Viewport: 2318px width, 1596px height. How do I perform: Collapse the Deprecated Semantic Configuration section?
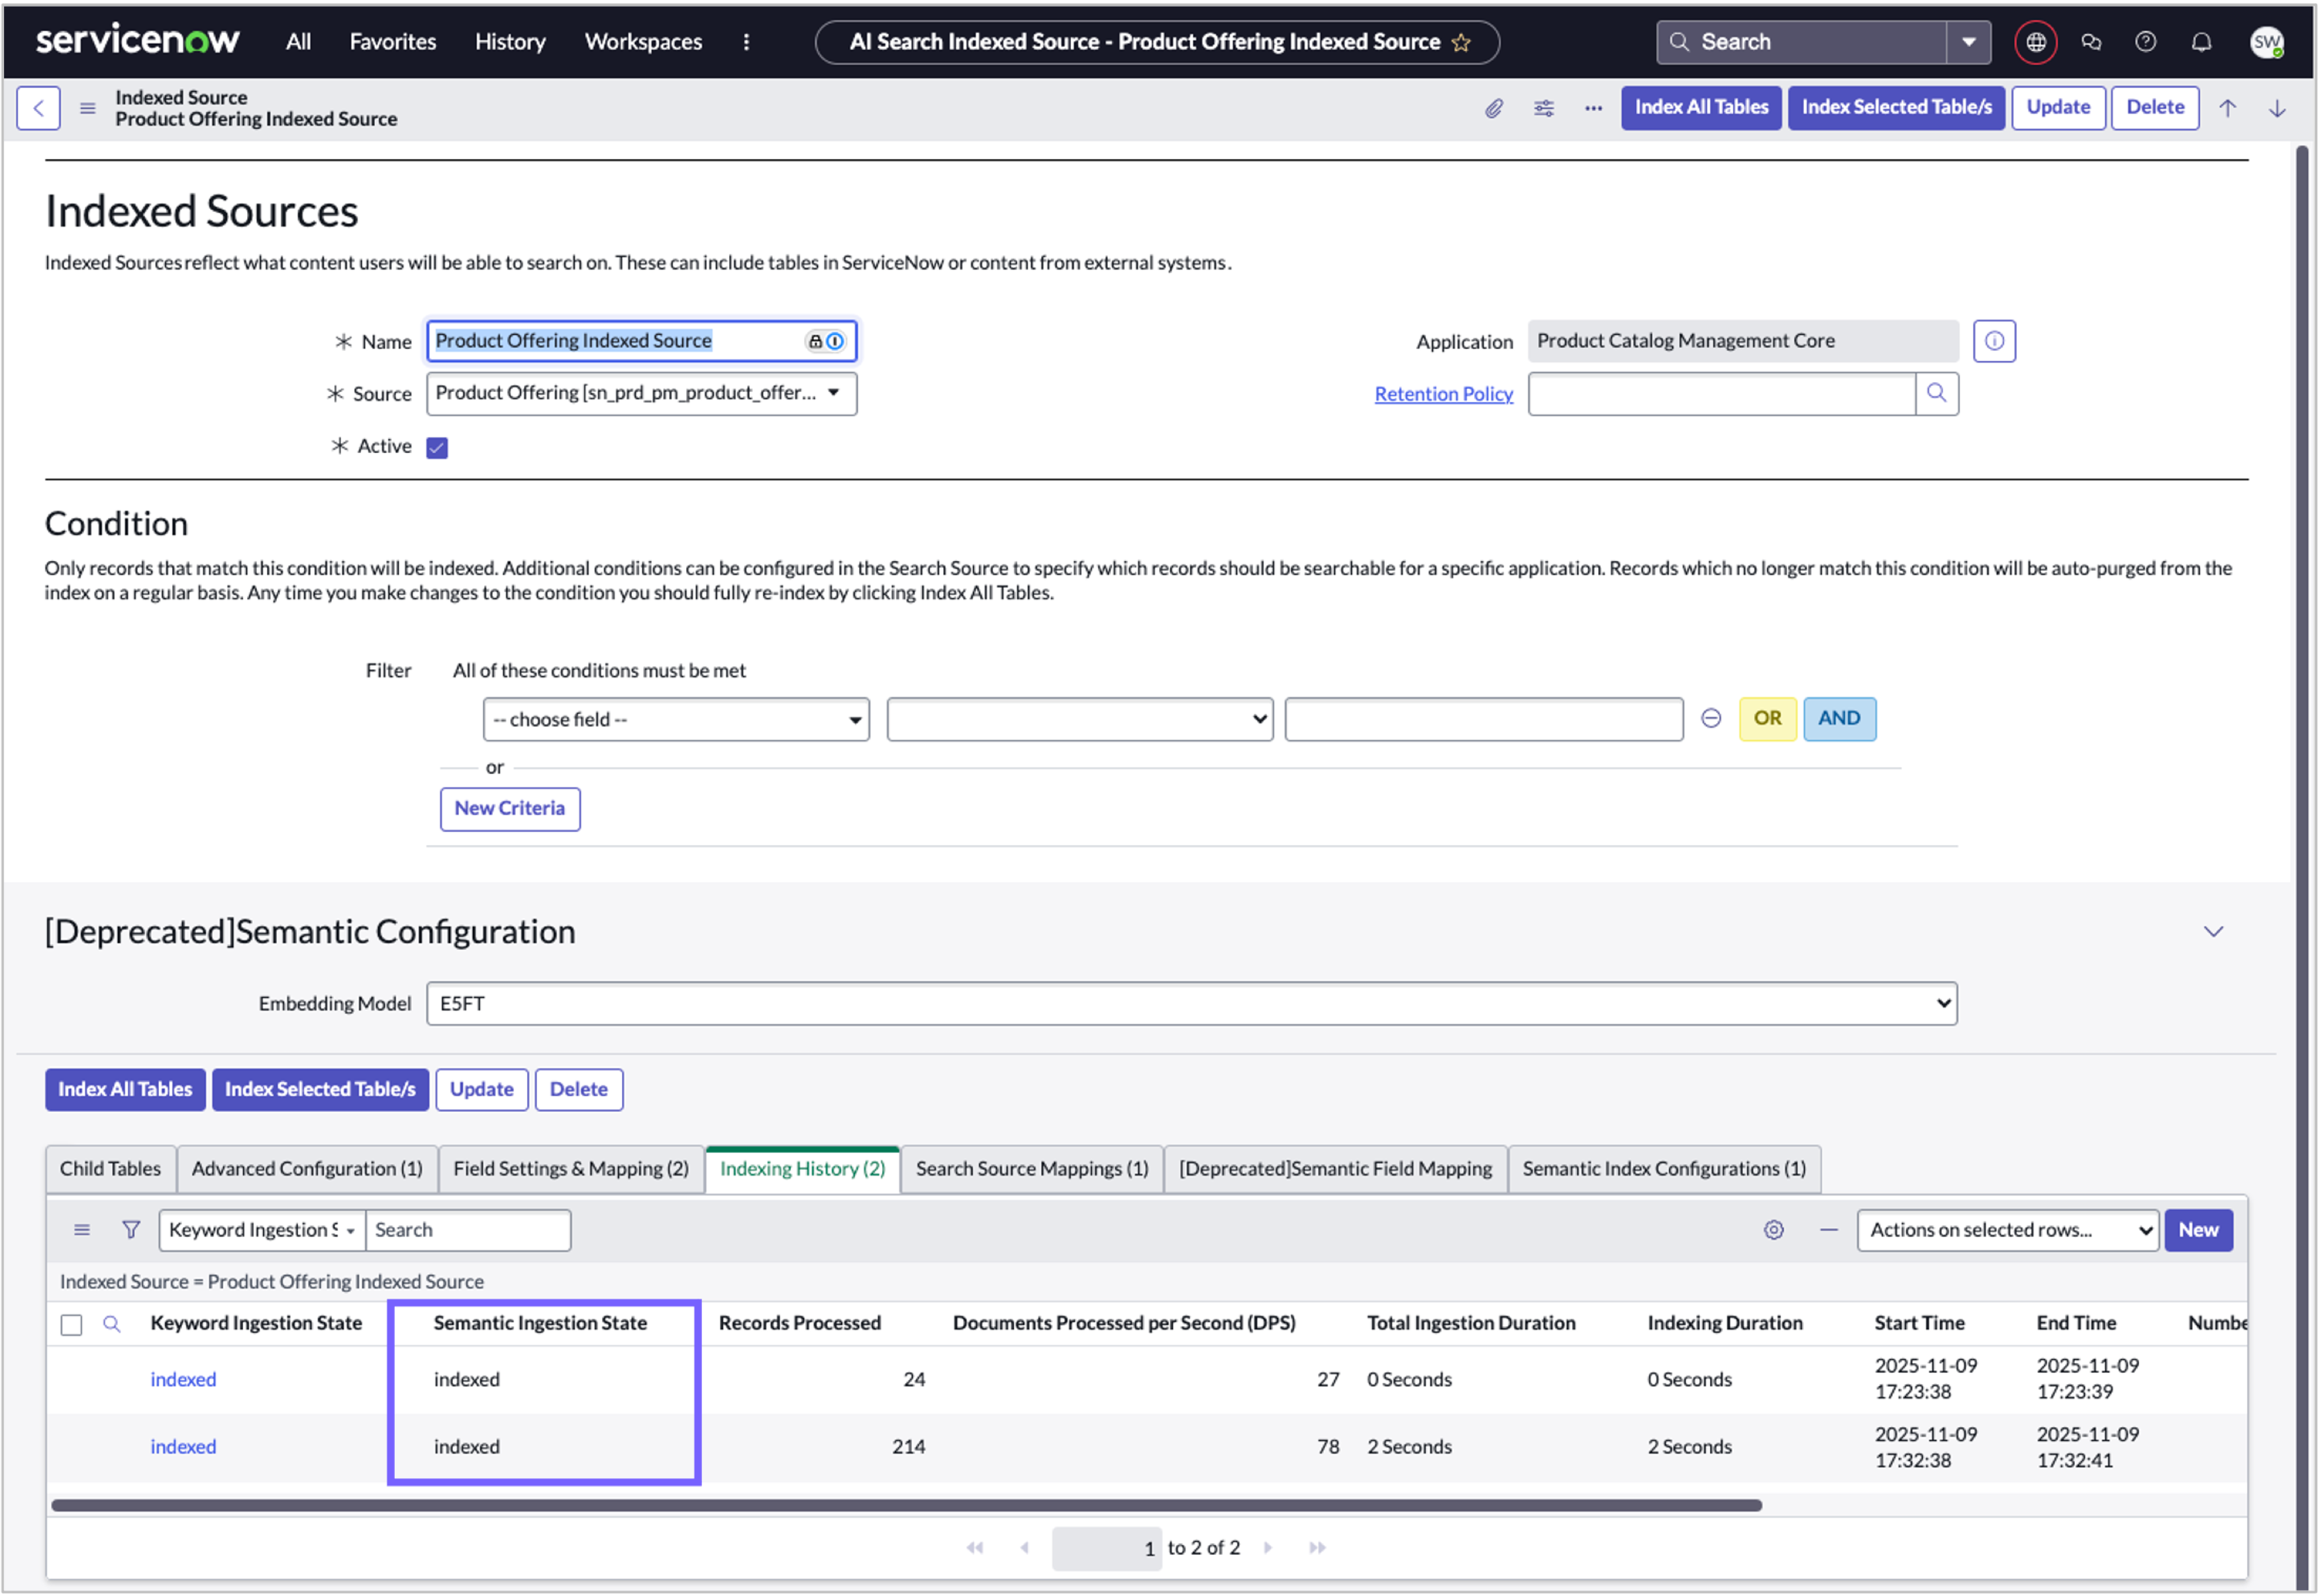point(2213,932)
